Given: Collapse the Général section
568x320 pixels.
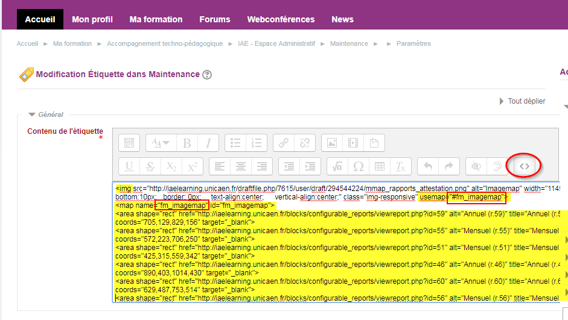Looking at the screenshot, I should pos(33,115).
